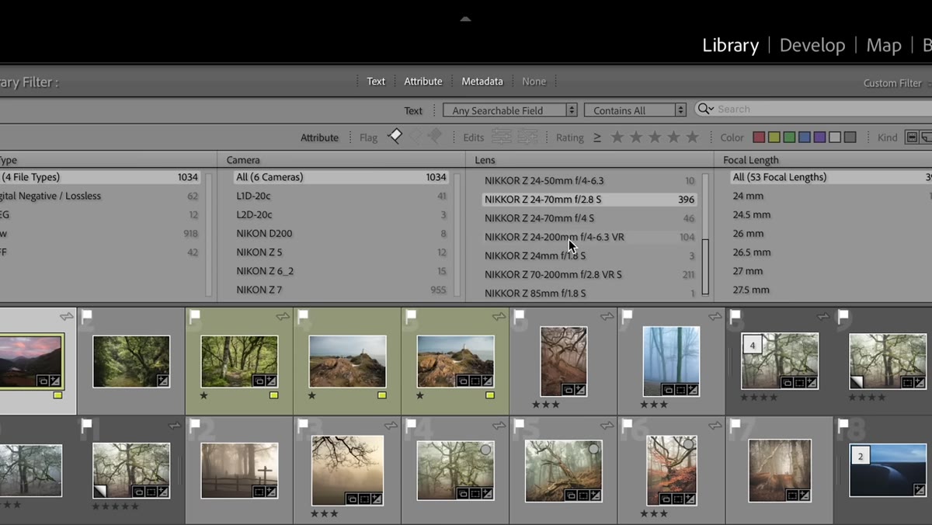Screen dimensions: 932x525
Task: Filter by green color label
Action: coord(789,137)
